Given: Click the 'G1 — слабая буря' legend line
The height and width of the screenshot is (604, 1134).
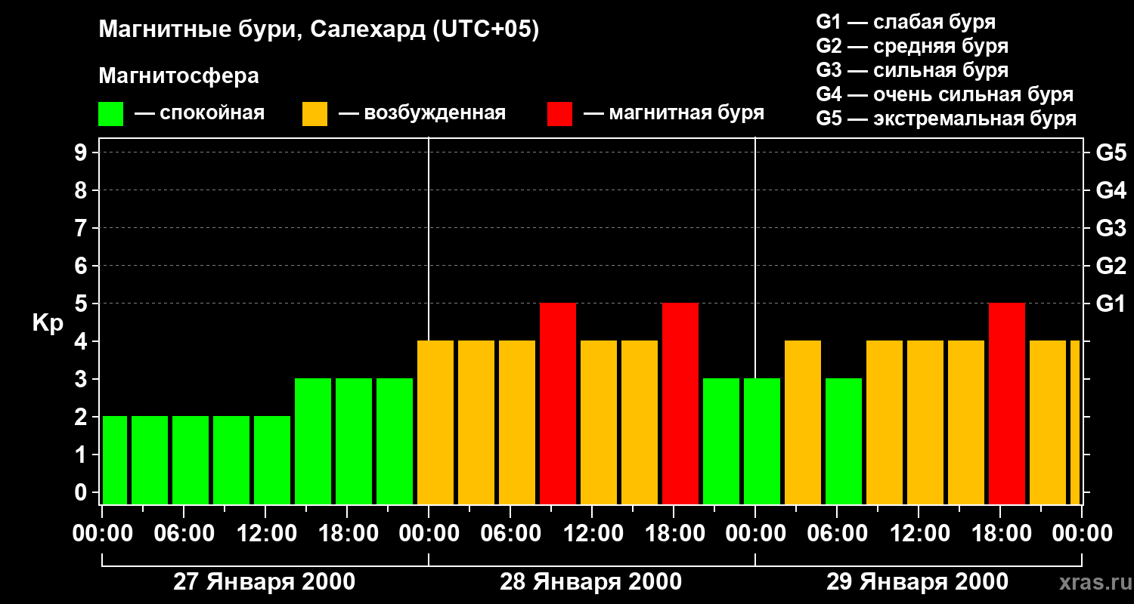Looking at the screenshot, I should tap(906, 22).
